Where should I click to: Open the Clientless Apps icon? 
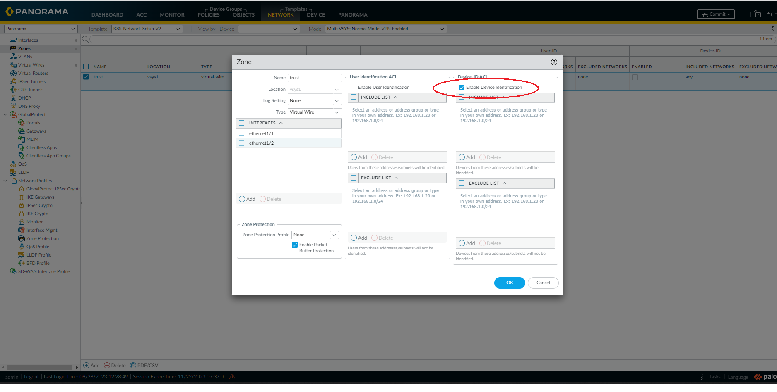click(x=22, y=147)
